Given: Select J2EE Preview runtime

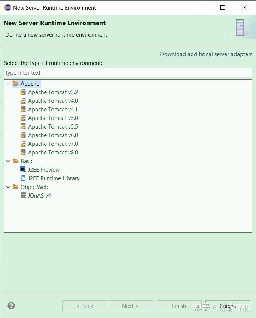Looking at the screenshot, I should pyautogui.click(x=44, y=169).
